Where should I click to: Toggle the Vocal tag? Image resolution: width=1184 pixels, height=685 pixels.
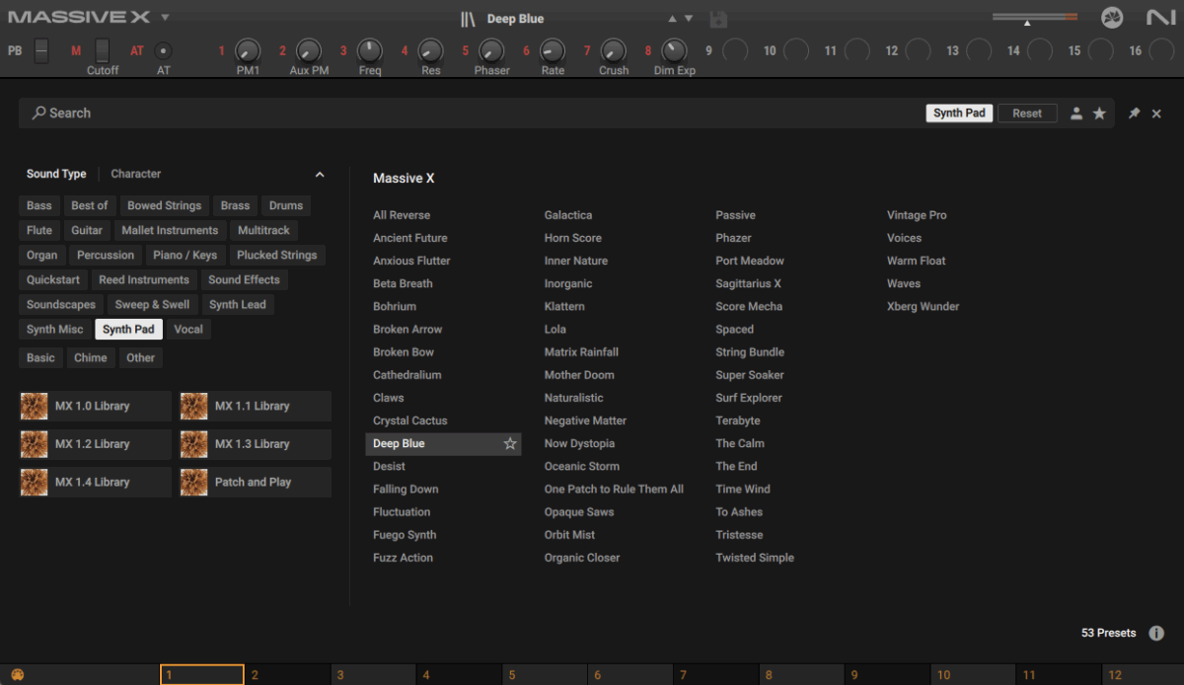(188, 330)
